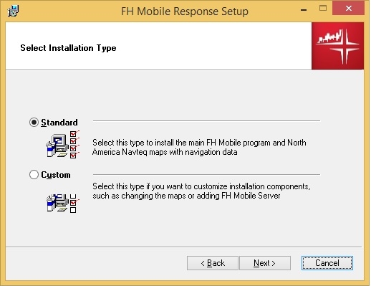371x286 pixels.
Task: Click the Custom install description text
Action: [x=201, y=191]
